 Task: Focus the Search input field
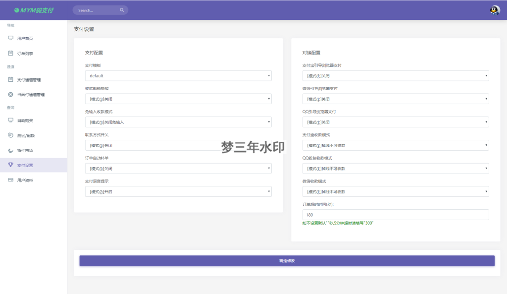pos(100,10)
